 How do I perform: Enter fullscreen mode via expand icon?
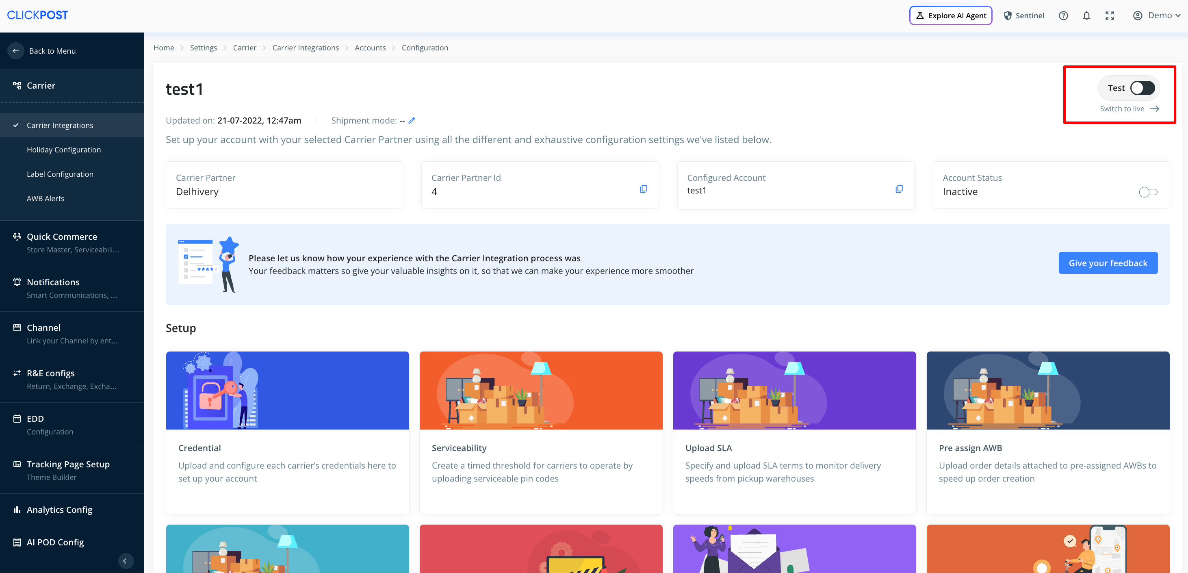(x=1110, y=16)
